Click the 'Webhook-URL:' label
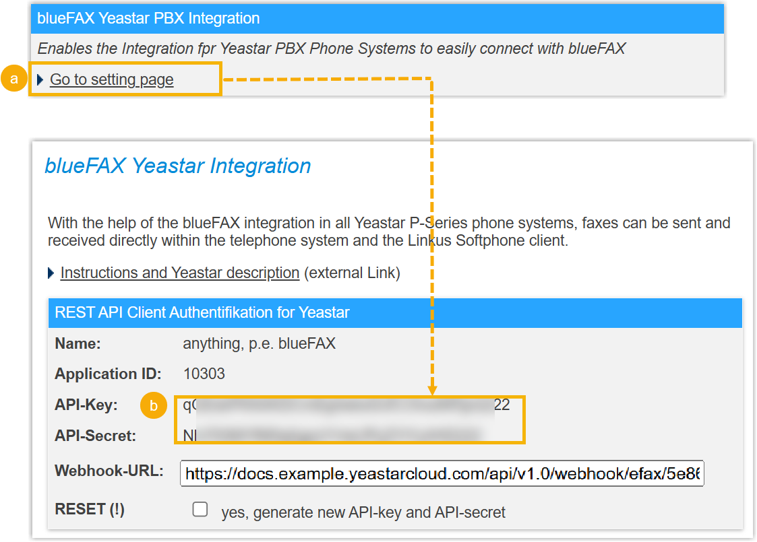The width and height of the screenshot is (757, 542). pos(109,471)
